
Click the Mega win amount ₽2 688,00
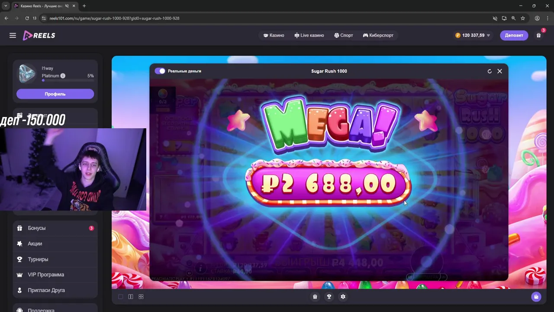tap(329, 185)
